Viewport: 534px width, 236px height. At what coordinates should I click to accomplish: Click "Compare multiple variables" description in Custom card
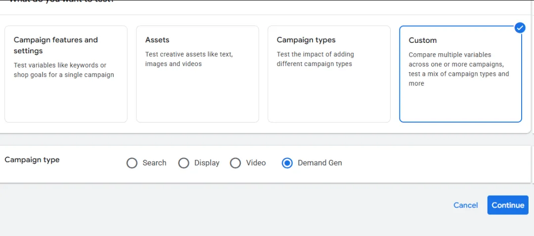tap(450, 55)
